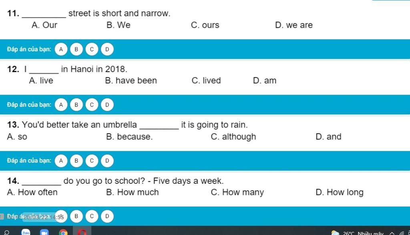Choose answer C for question 14

pyautogui.click(x=92, y=216)
